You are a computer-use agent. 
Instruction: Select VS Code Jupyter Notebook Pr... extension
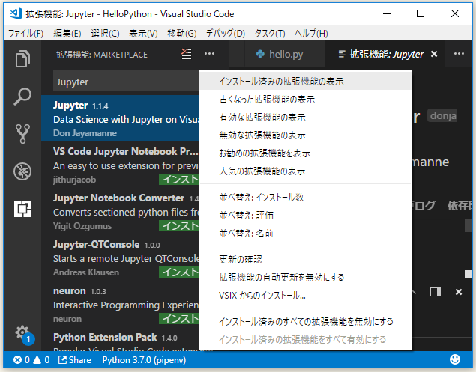(120, 165)
